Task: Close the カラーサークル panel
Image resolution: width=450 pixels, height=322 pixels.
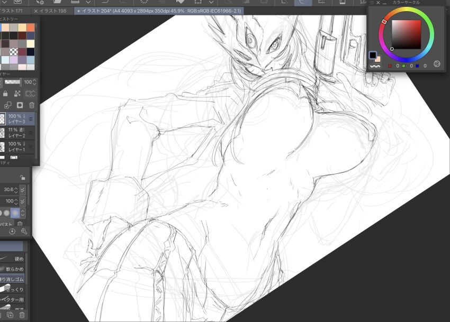Action: coord(378,3)
